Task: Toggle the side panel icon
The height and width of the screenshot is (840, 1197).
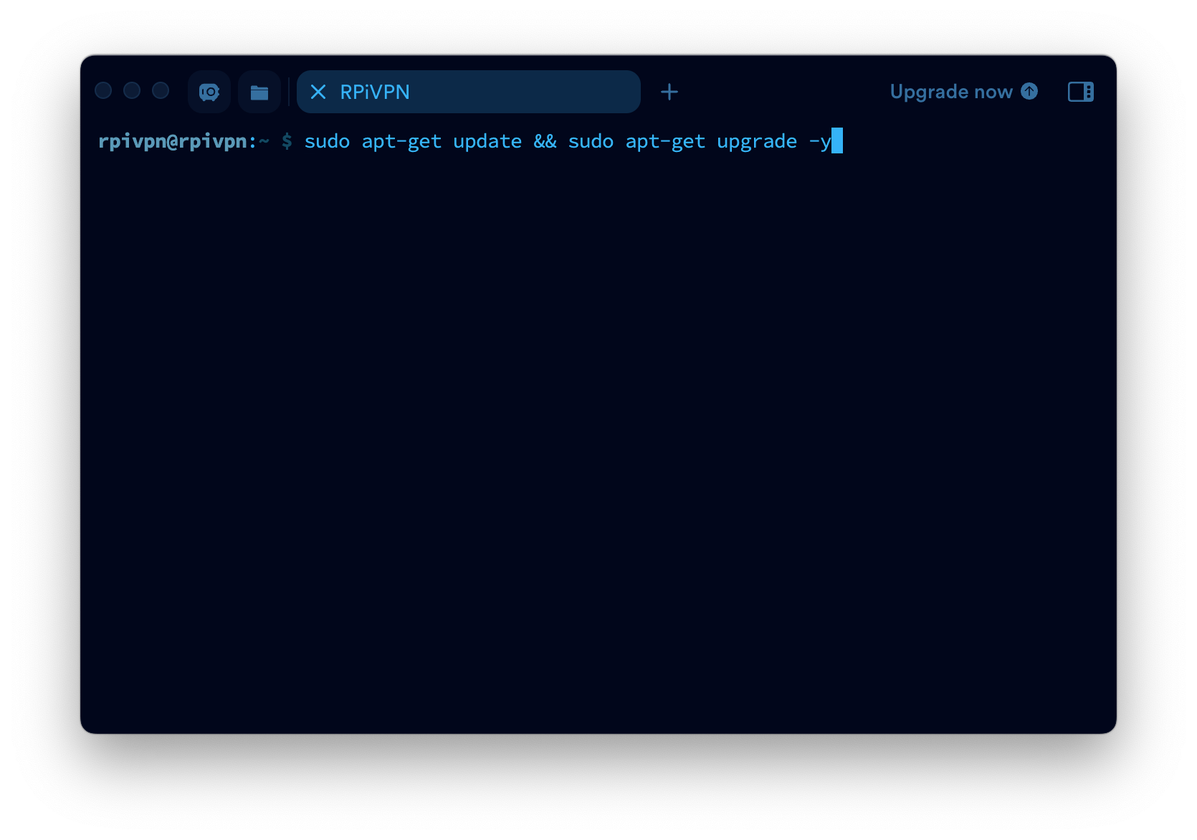Action: [1081, 92]
